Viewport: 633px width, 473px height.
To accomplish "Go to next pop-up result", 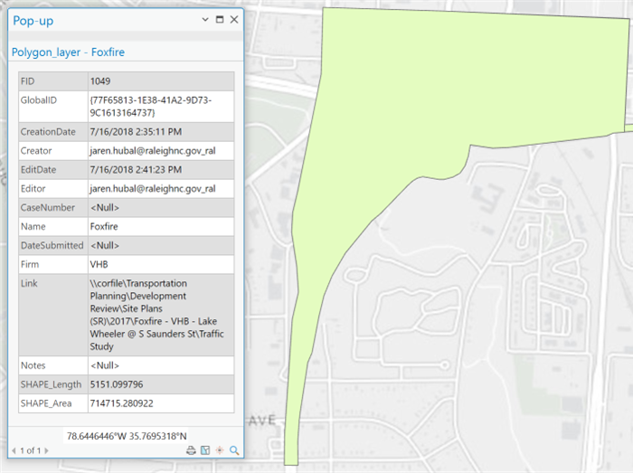I will coord(46,450).
